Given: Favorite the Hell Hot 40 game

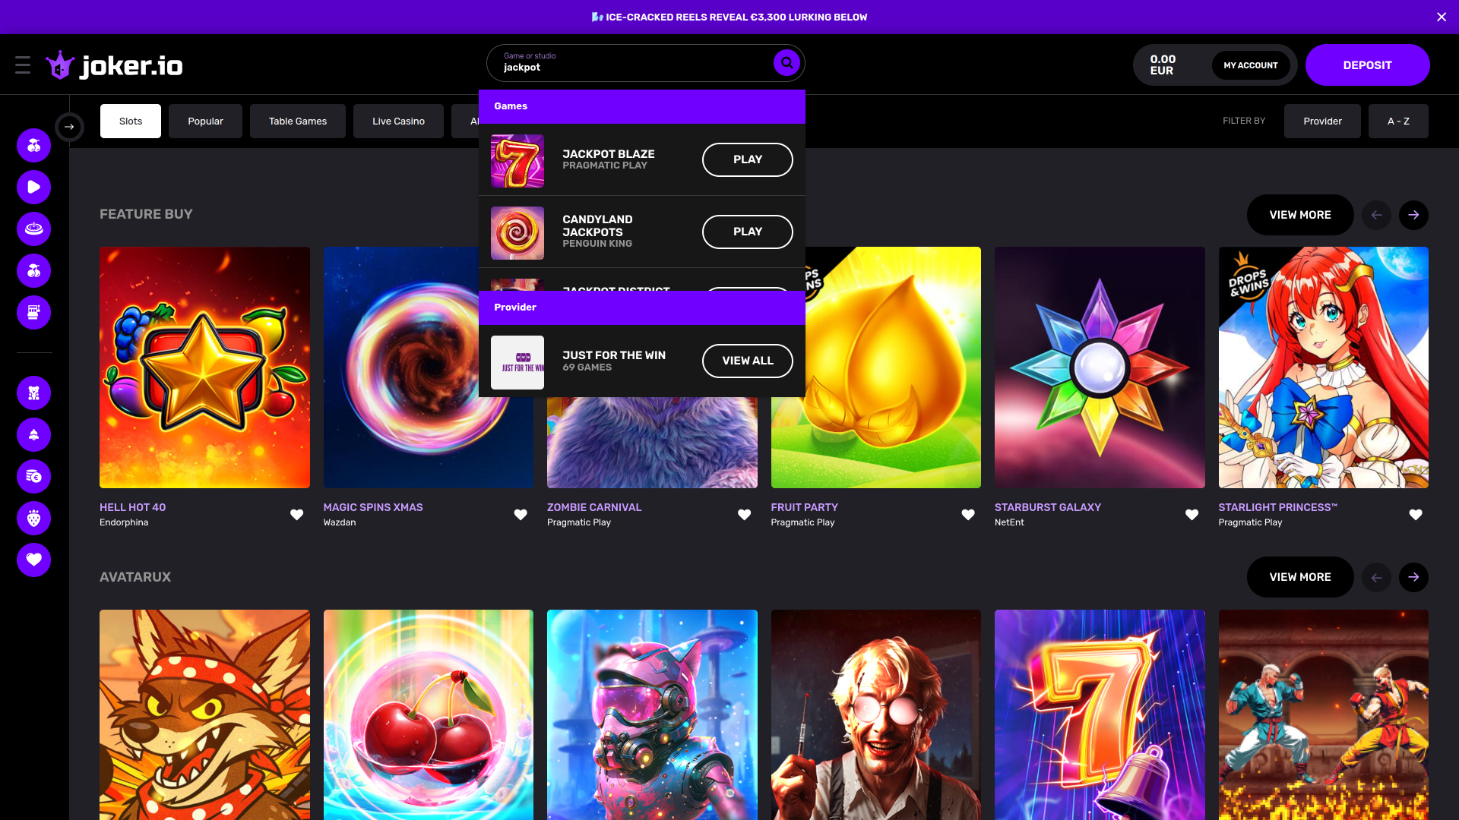Looking at the screenshot, I should click(x=296, y=514).
